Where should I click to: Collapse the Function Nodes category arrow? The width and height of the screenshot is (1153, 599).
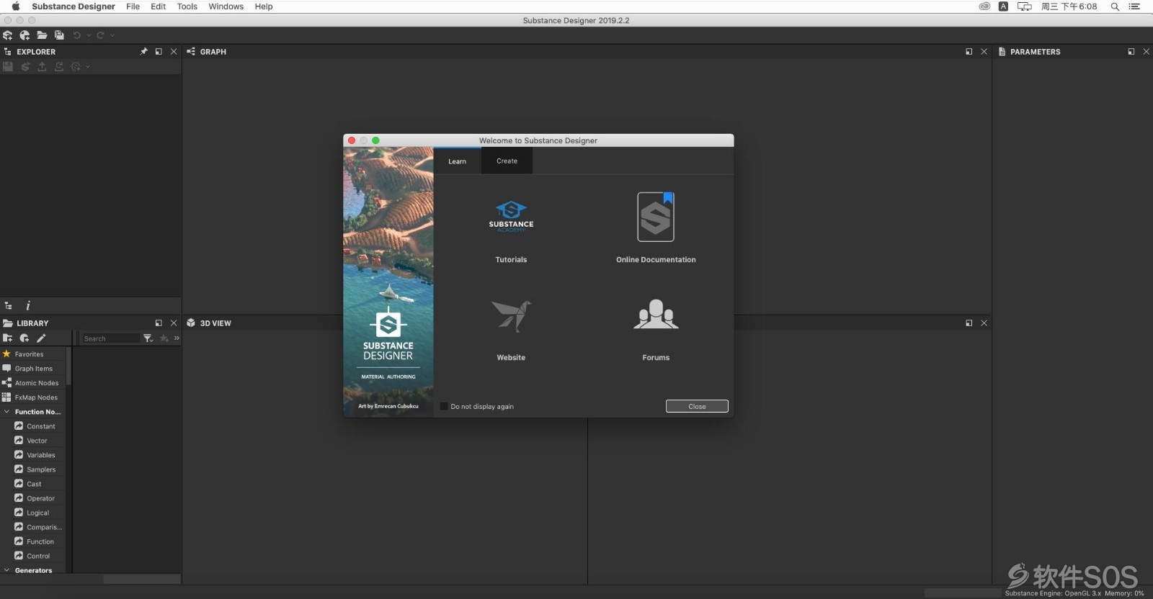[7, 412]
